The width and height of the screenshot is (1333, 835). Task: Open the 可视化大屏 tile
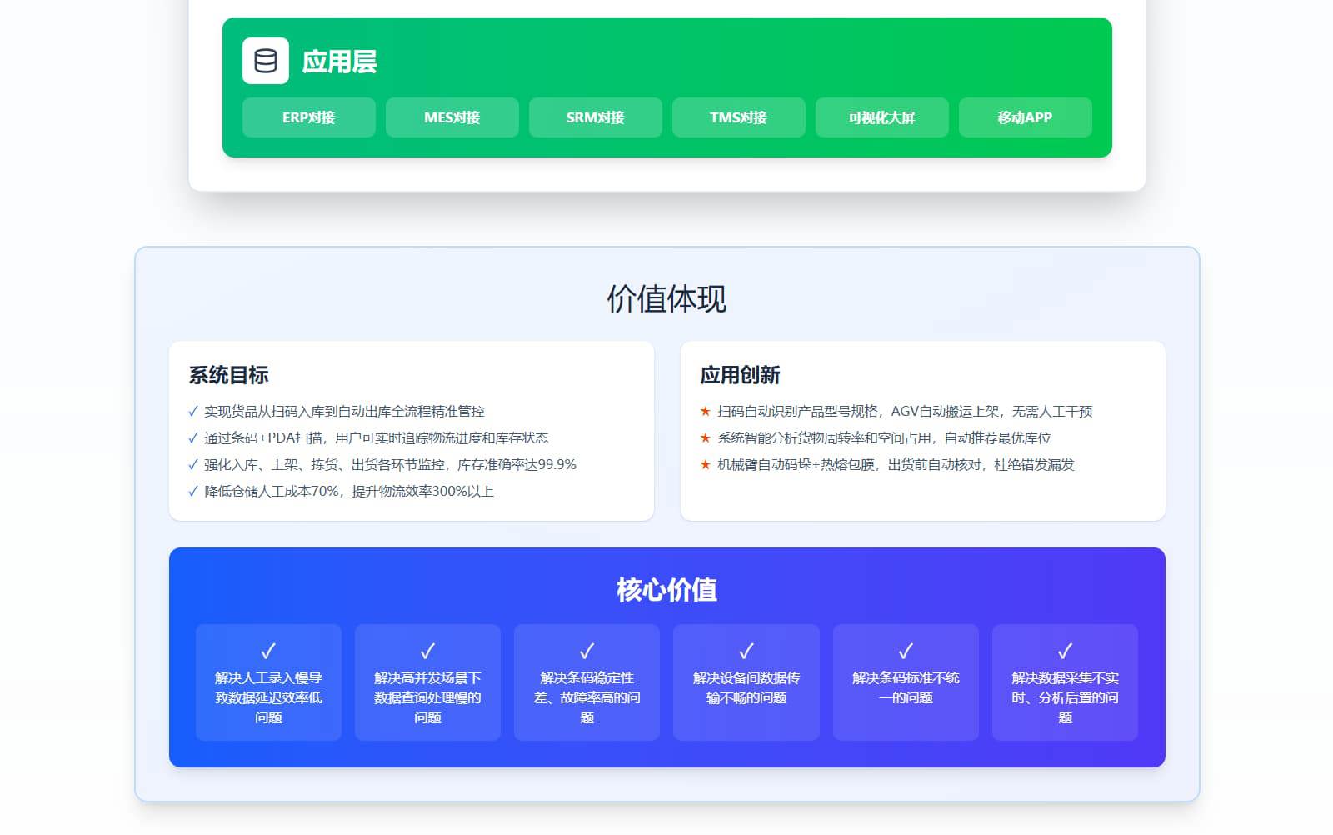pyautogui.click(x=881, y=117)
